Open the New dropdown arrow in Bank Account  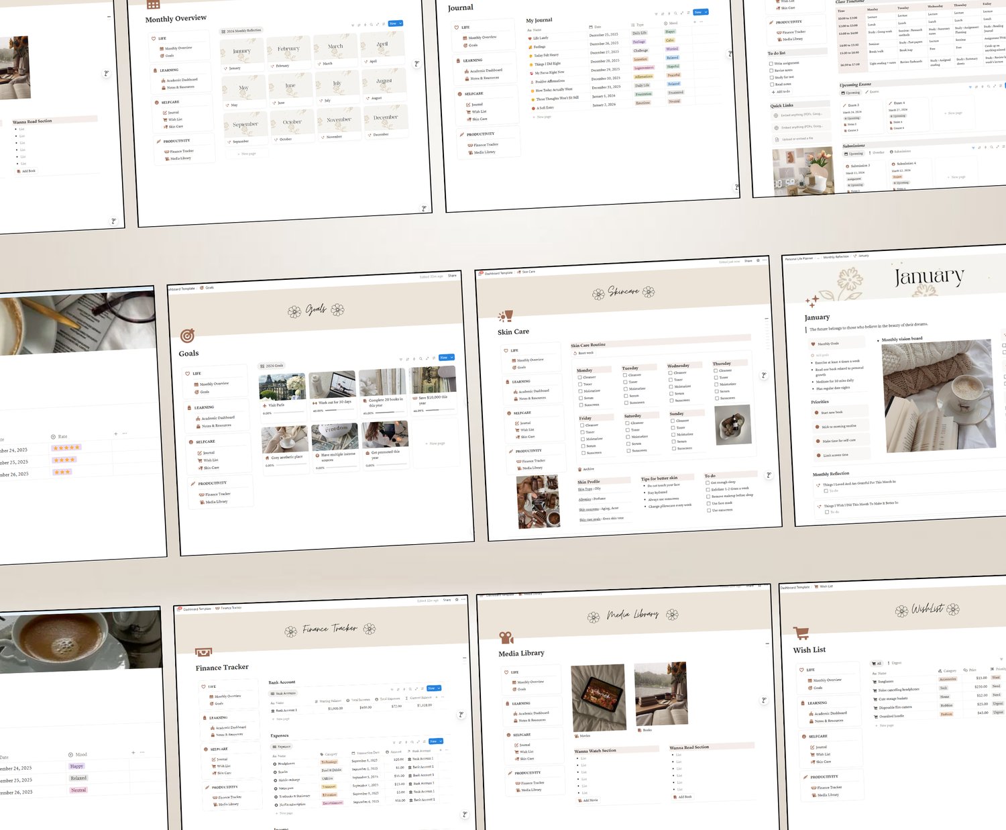tap(439, 688)
